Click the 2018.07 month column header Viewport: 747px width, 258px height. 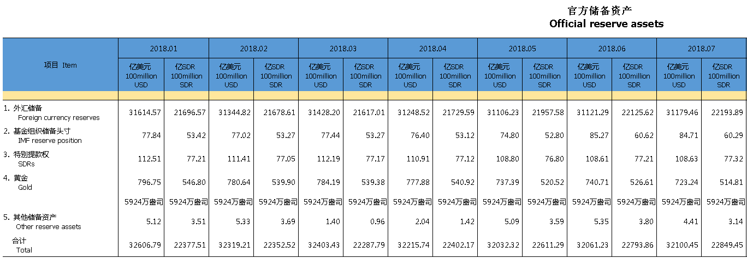point(701,48)
